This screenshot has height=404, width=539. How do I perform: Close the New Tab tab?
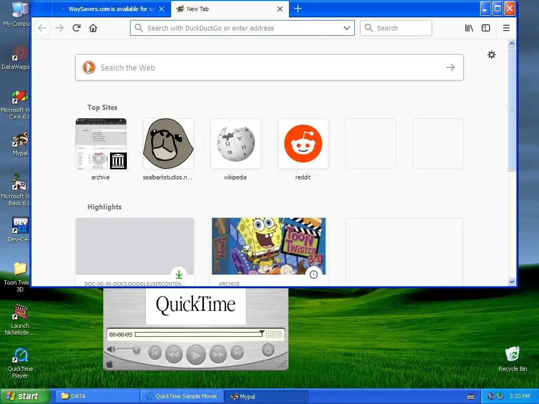[x=280, y=9]
